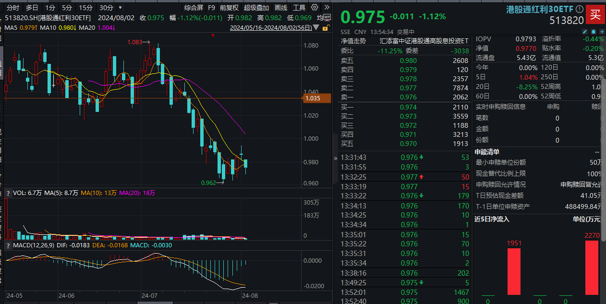Set a price alert via the bell icon
Image resolution: width=606 pixels, height=304 pixels.
[594, 32]
